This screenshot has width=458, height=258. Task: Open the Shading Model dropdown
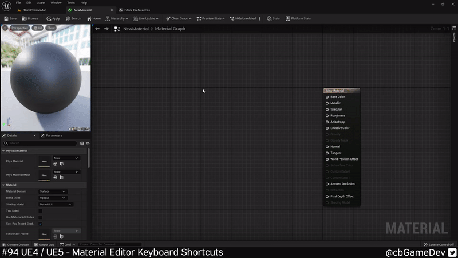[x=55, y=204]
